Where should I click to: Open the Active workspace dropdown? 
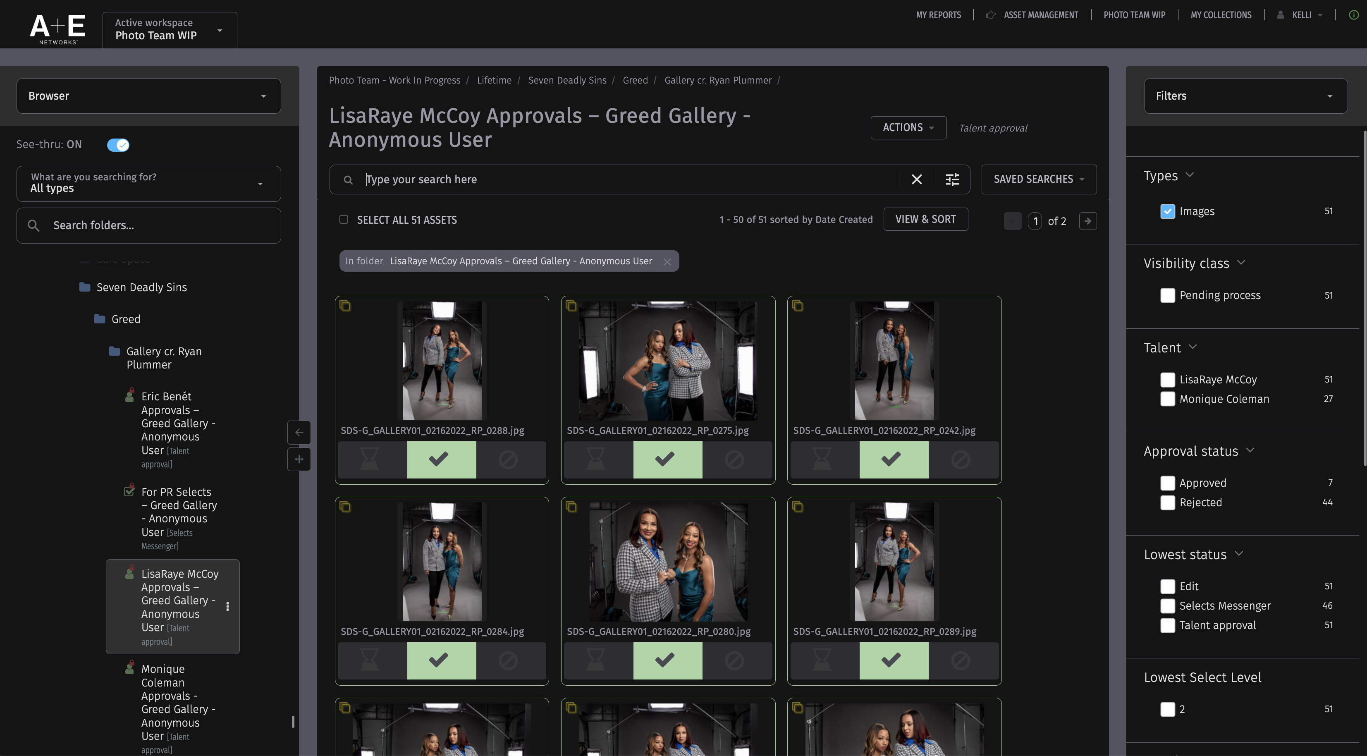[220, 30]
